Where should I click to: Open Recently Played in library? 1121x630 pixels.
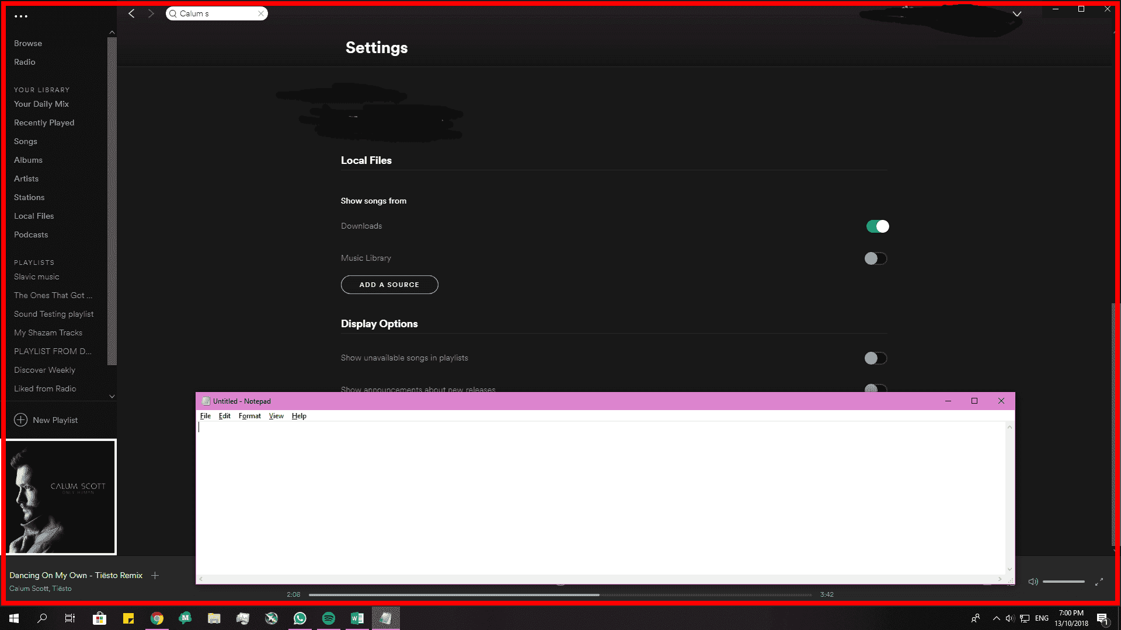tap(44, 123)
